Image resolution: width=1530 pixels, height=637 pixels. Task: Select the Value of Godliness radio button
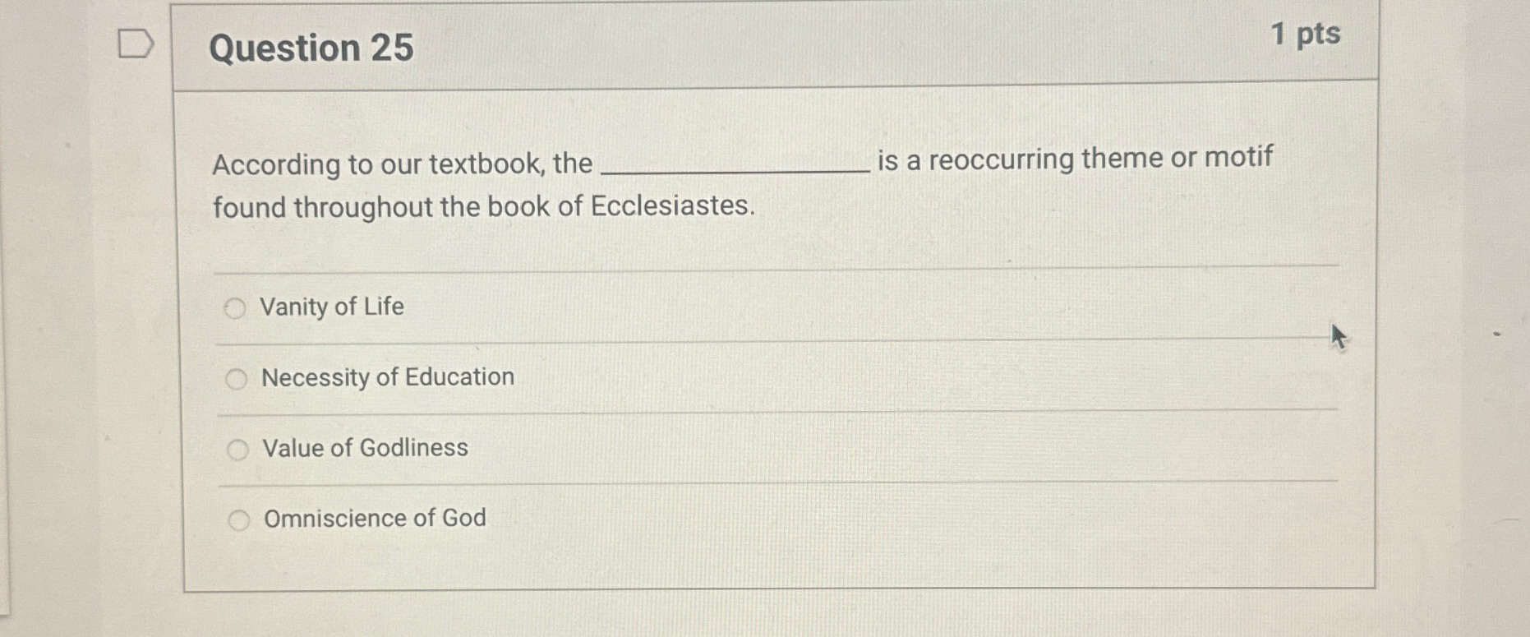pos(238,450)
